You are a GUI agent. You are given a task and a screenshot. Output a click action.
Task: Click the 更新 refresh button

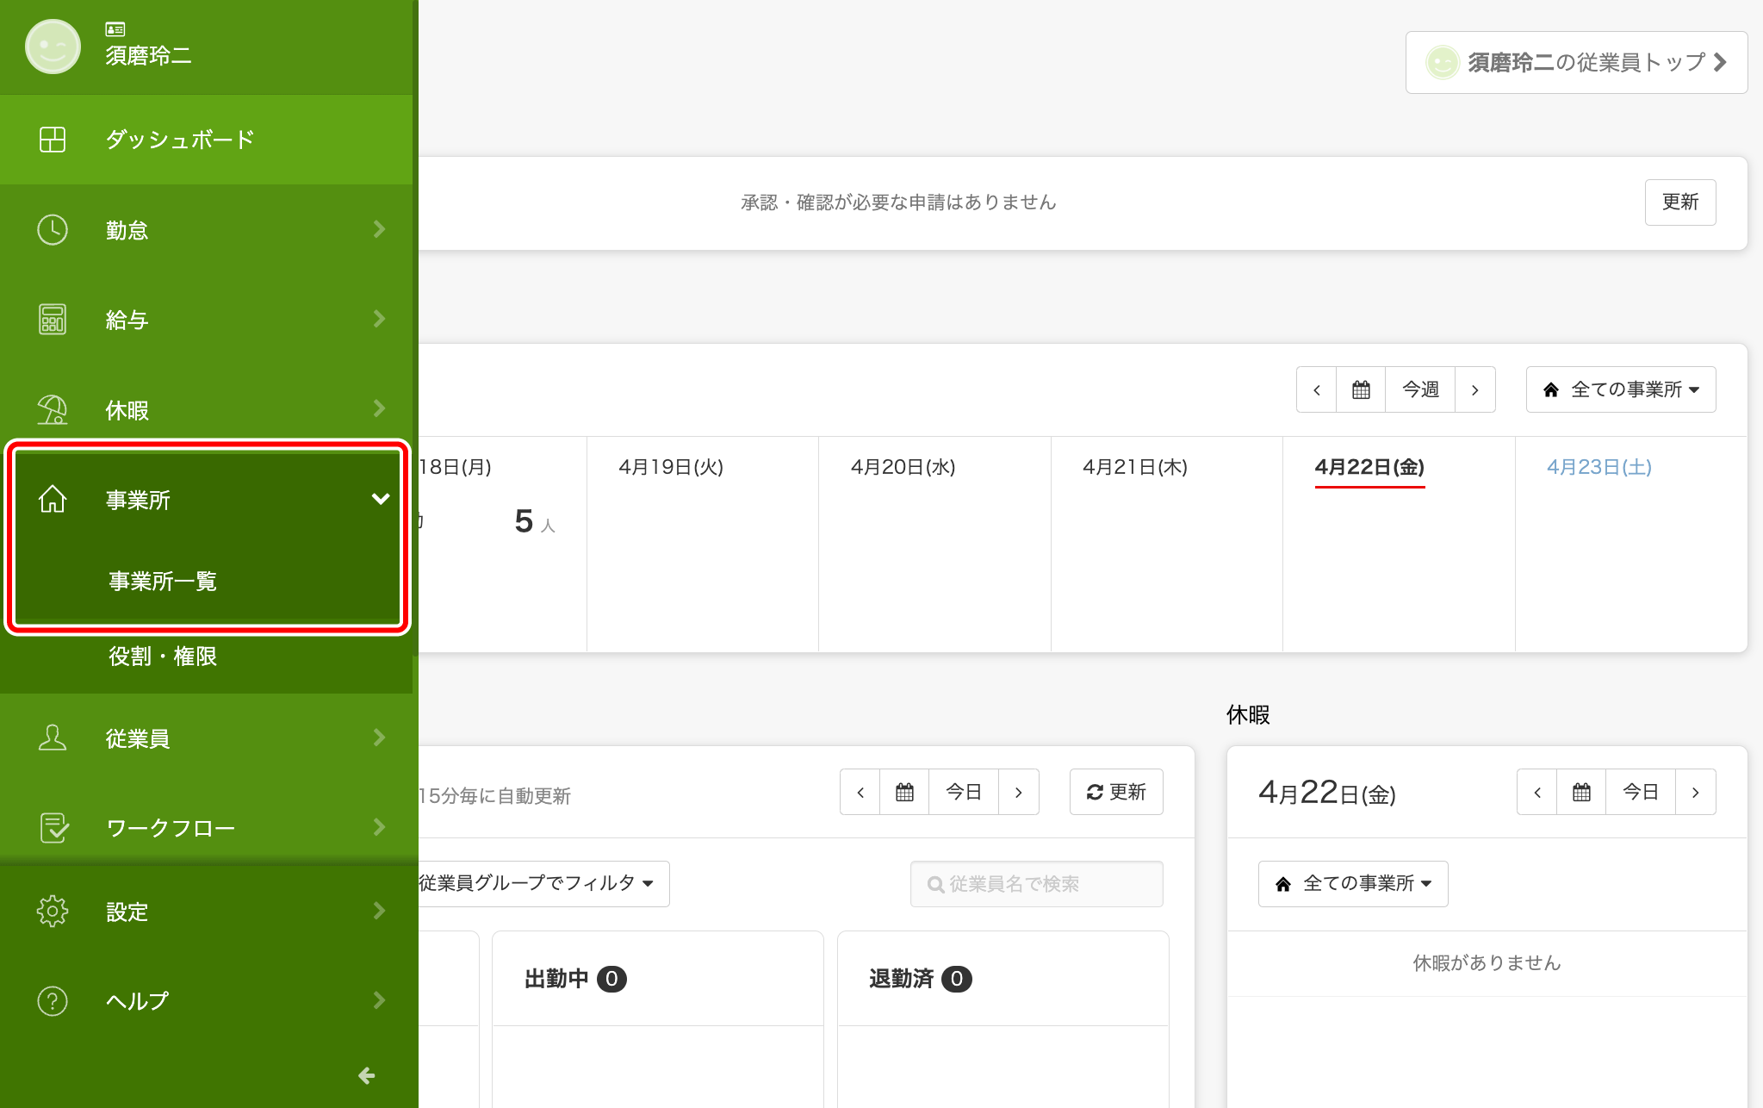[1116, 791]
